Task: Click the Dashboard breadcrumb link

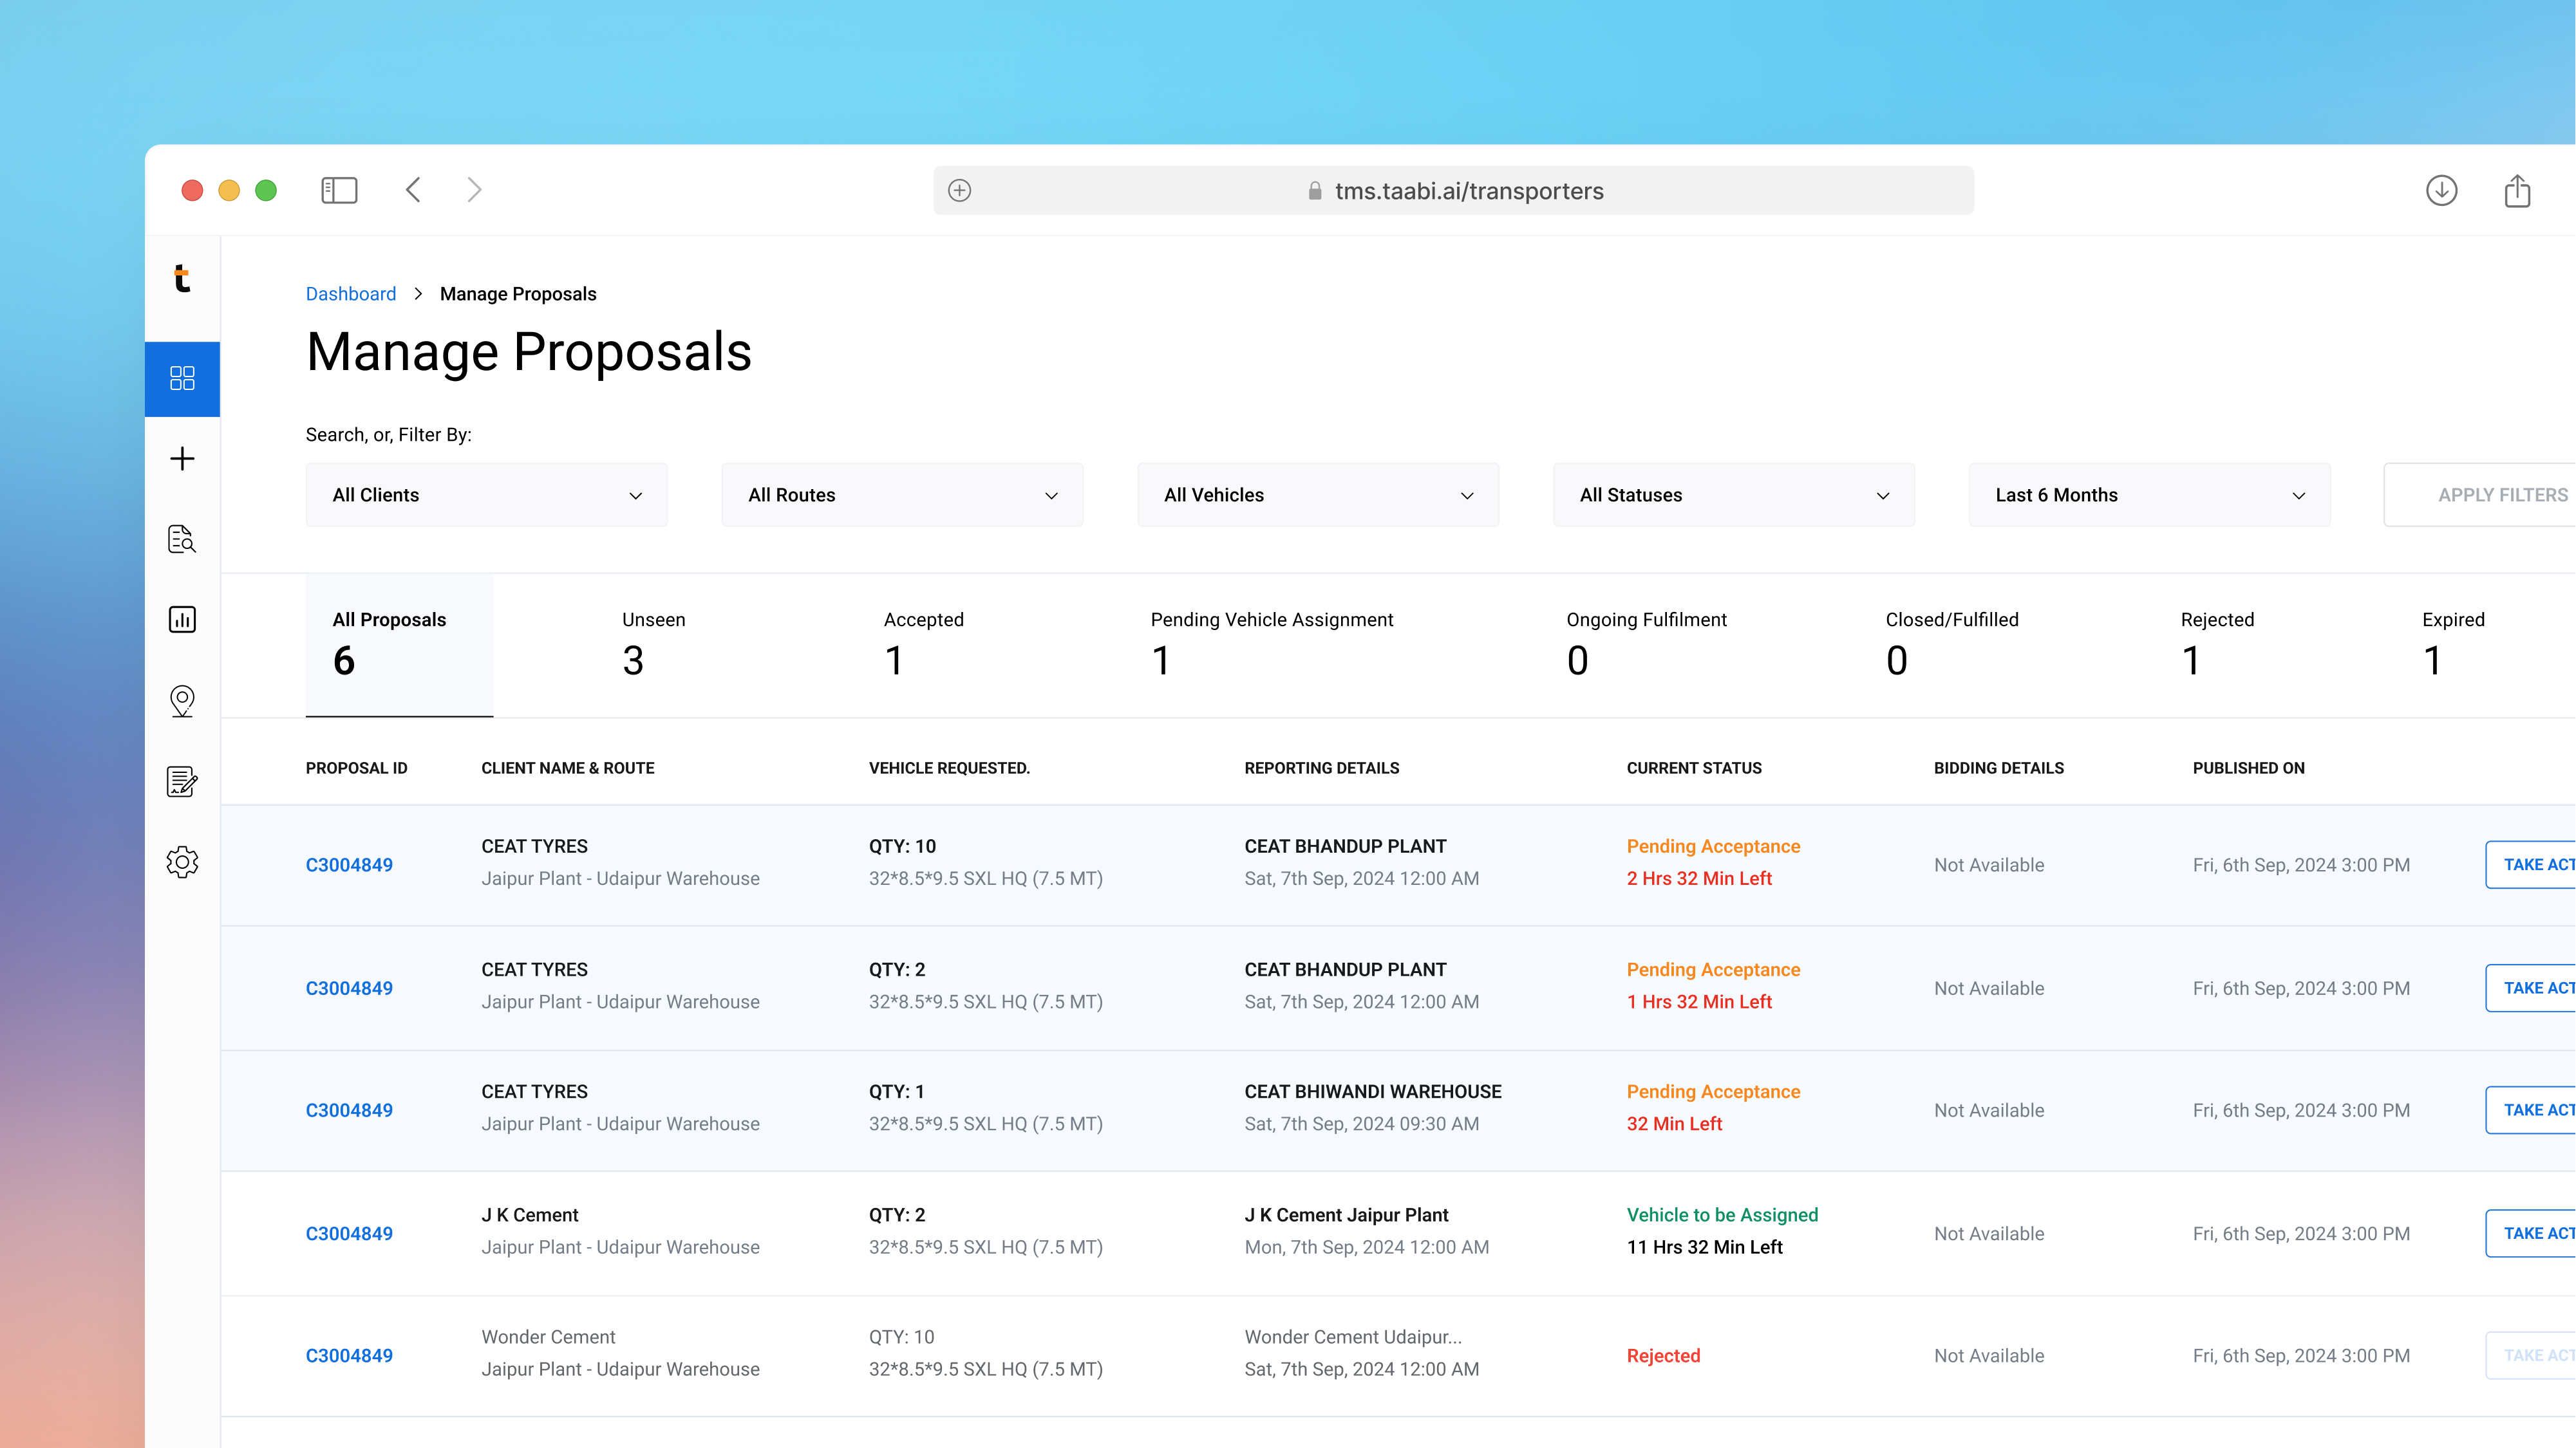Action: point(351,294)
